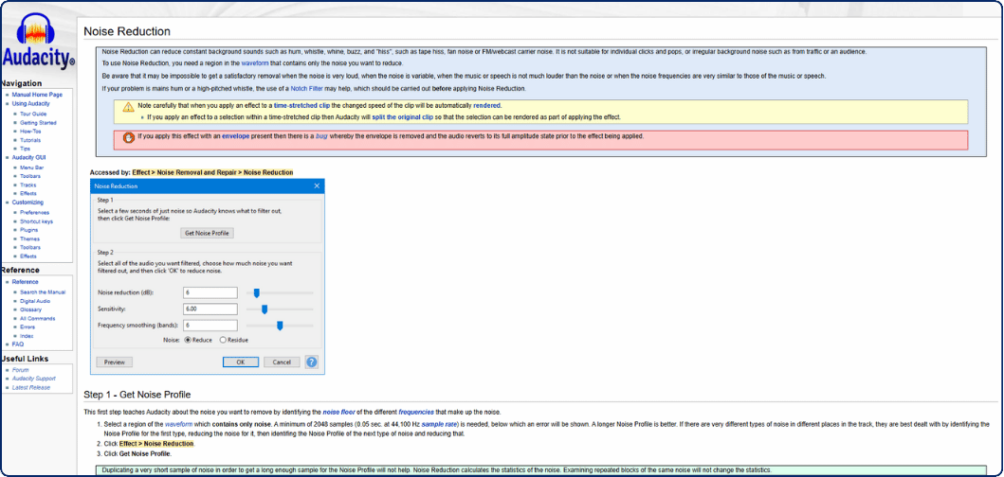Viewport: 1004px width, 477px height.
Task: Open the Errors link
Action: (27, 327)
